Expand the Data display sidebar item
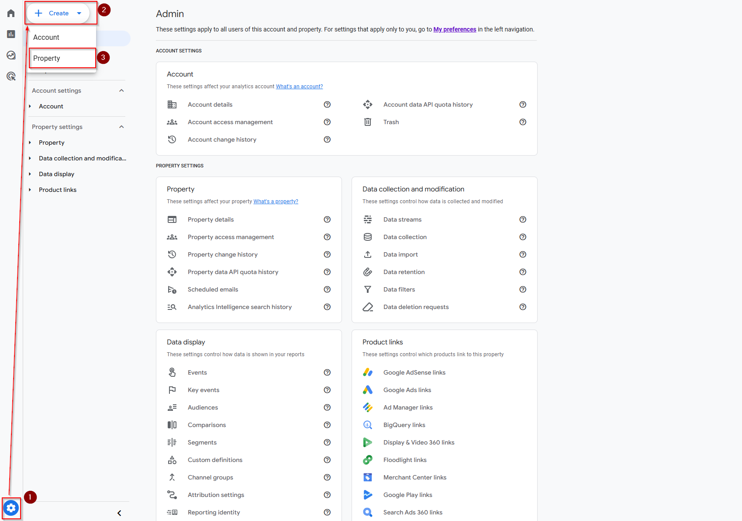Image resolution: width=742 pixels, height=521 pixels. [x=30, y=174]
